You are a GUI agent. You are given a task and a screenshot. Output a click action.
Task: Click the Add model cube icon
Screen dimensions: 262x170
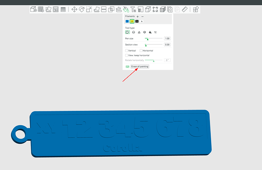point(33,9)
